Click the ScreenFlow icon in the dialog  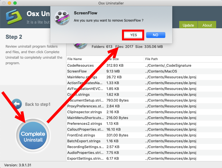pyautogui.click(x=62, y=18)
